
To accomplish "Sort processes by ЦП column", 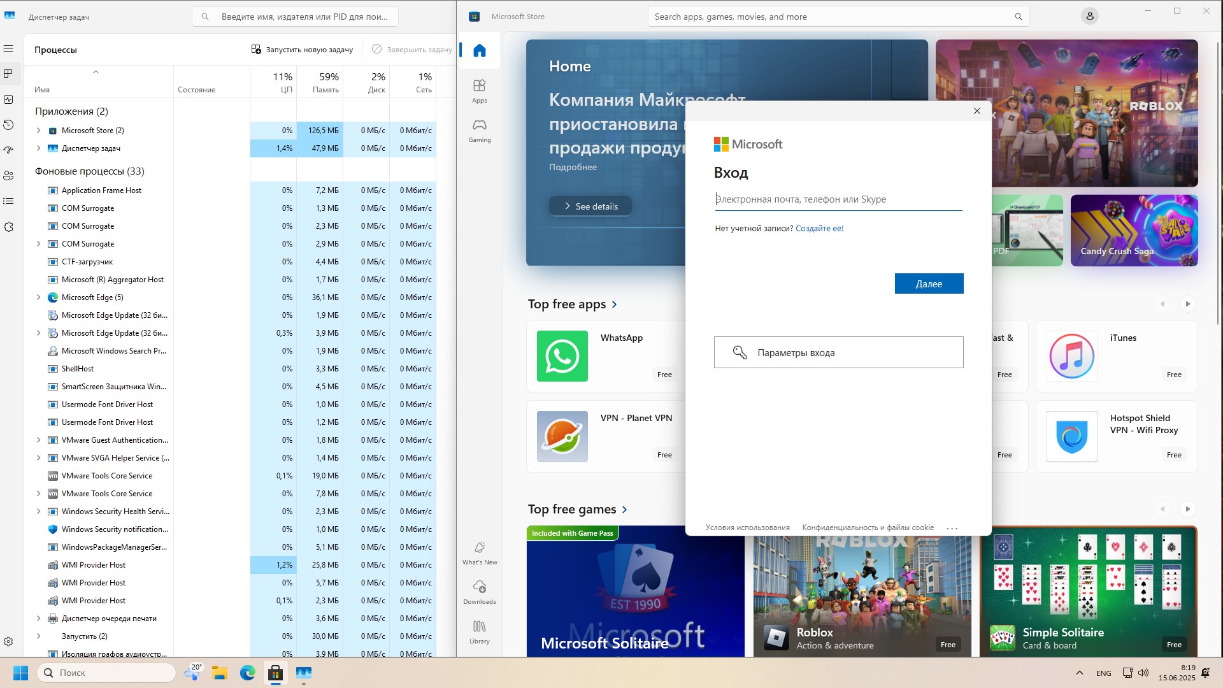I will tap(273, 82).
